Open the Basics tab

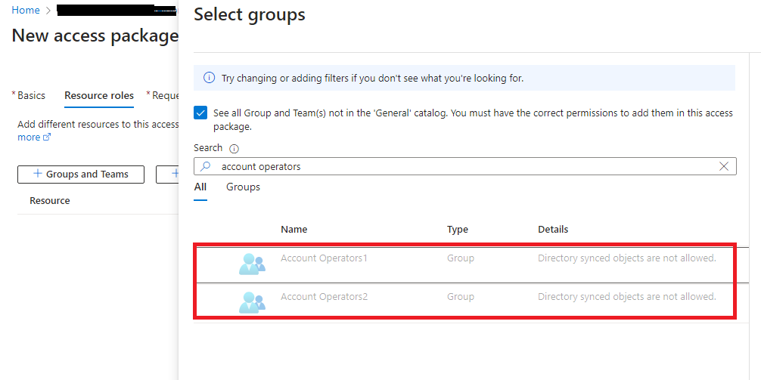point(31,95)
